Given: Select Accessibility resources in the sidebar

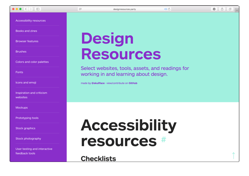Looking at the screenshot, I should [31, 21].
